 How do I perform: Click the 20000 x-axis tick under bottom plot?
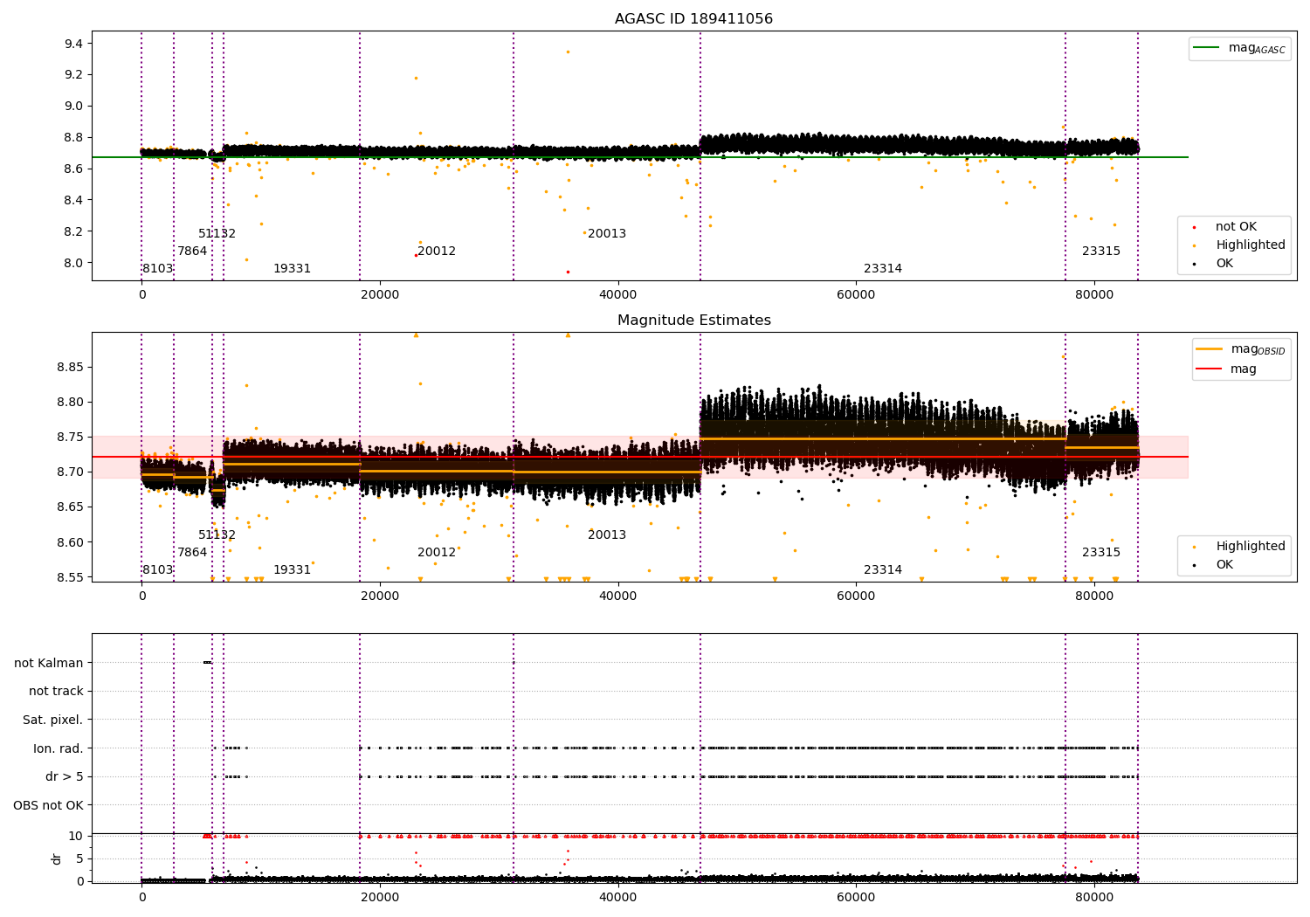pos(380,897)
